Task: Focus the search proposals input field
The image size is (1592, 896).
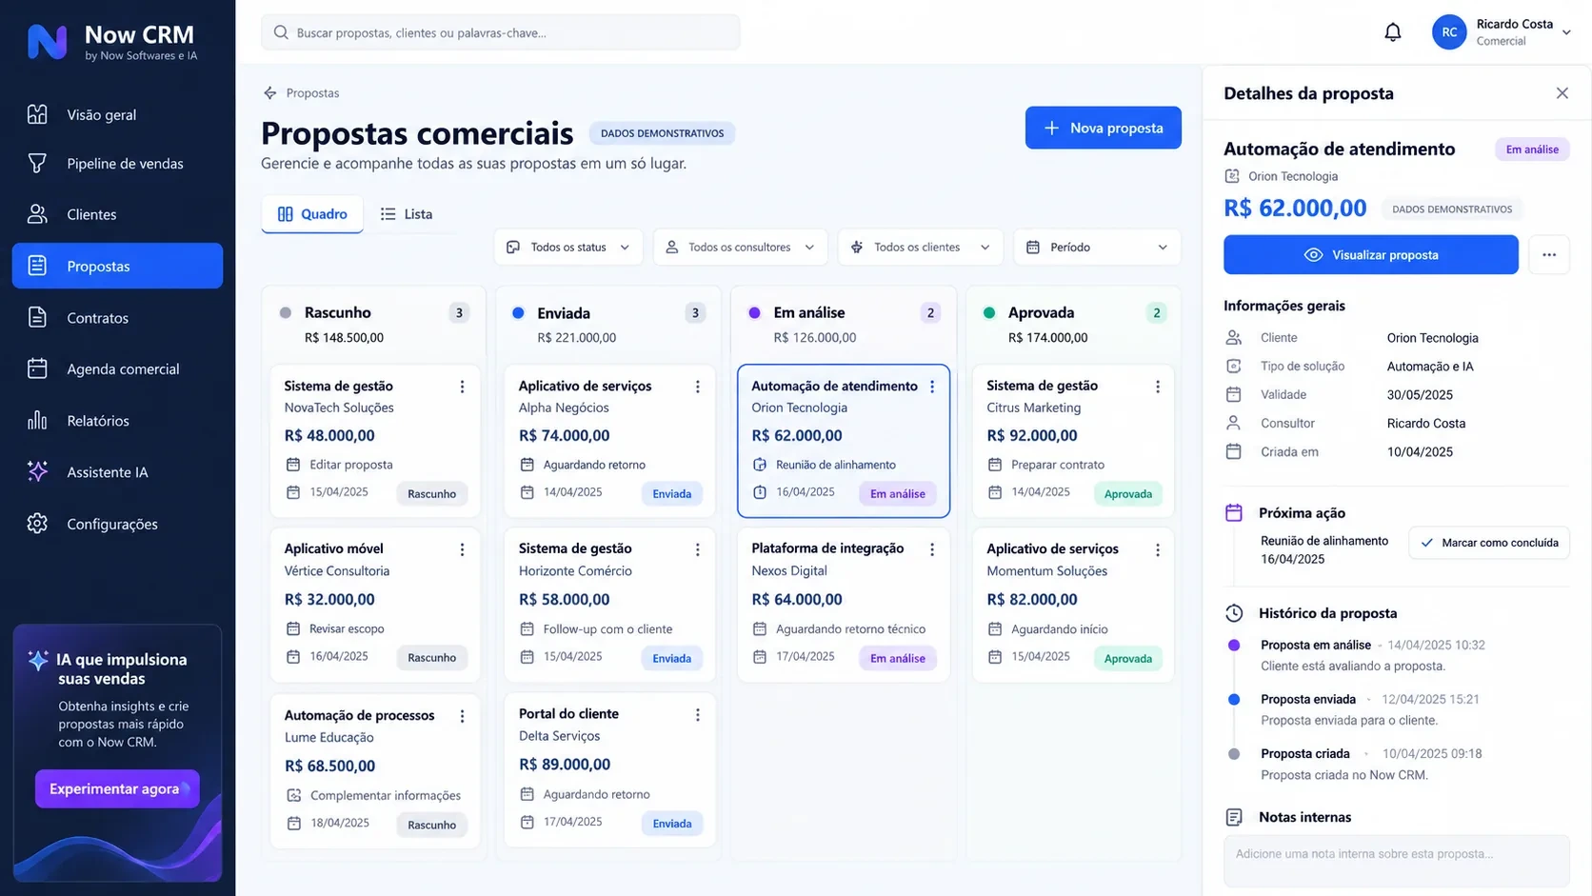Action: [500, 32]
